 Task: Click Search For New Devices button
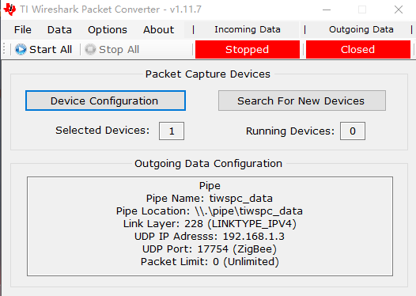pyautogui.click(x=302, y=101)
